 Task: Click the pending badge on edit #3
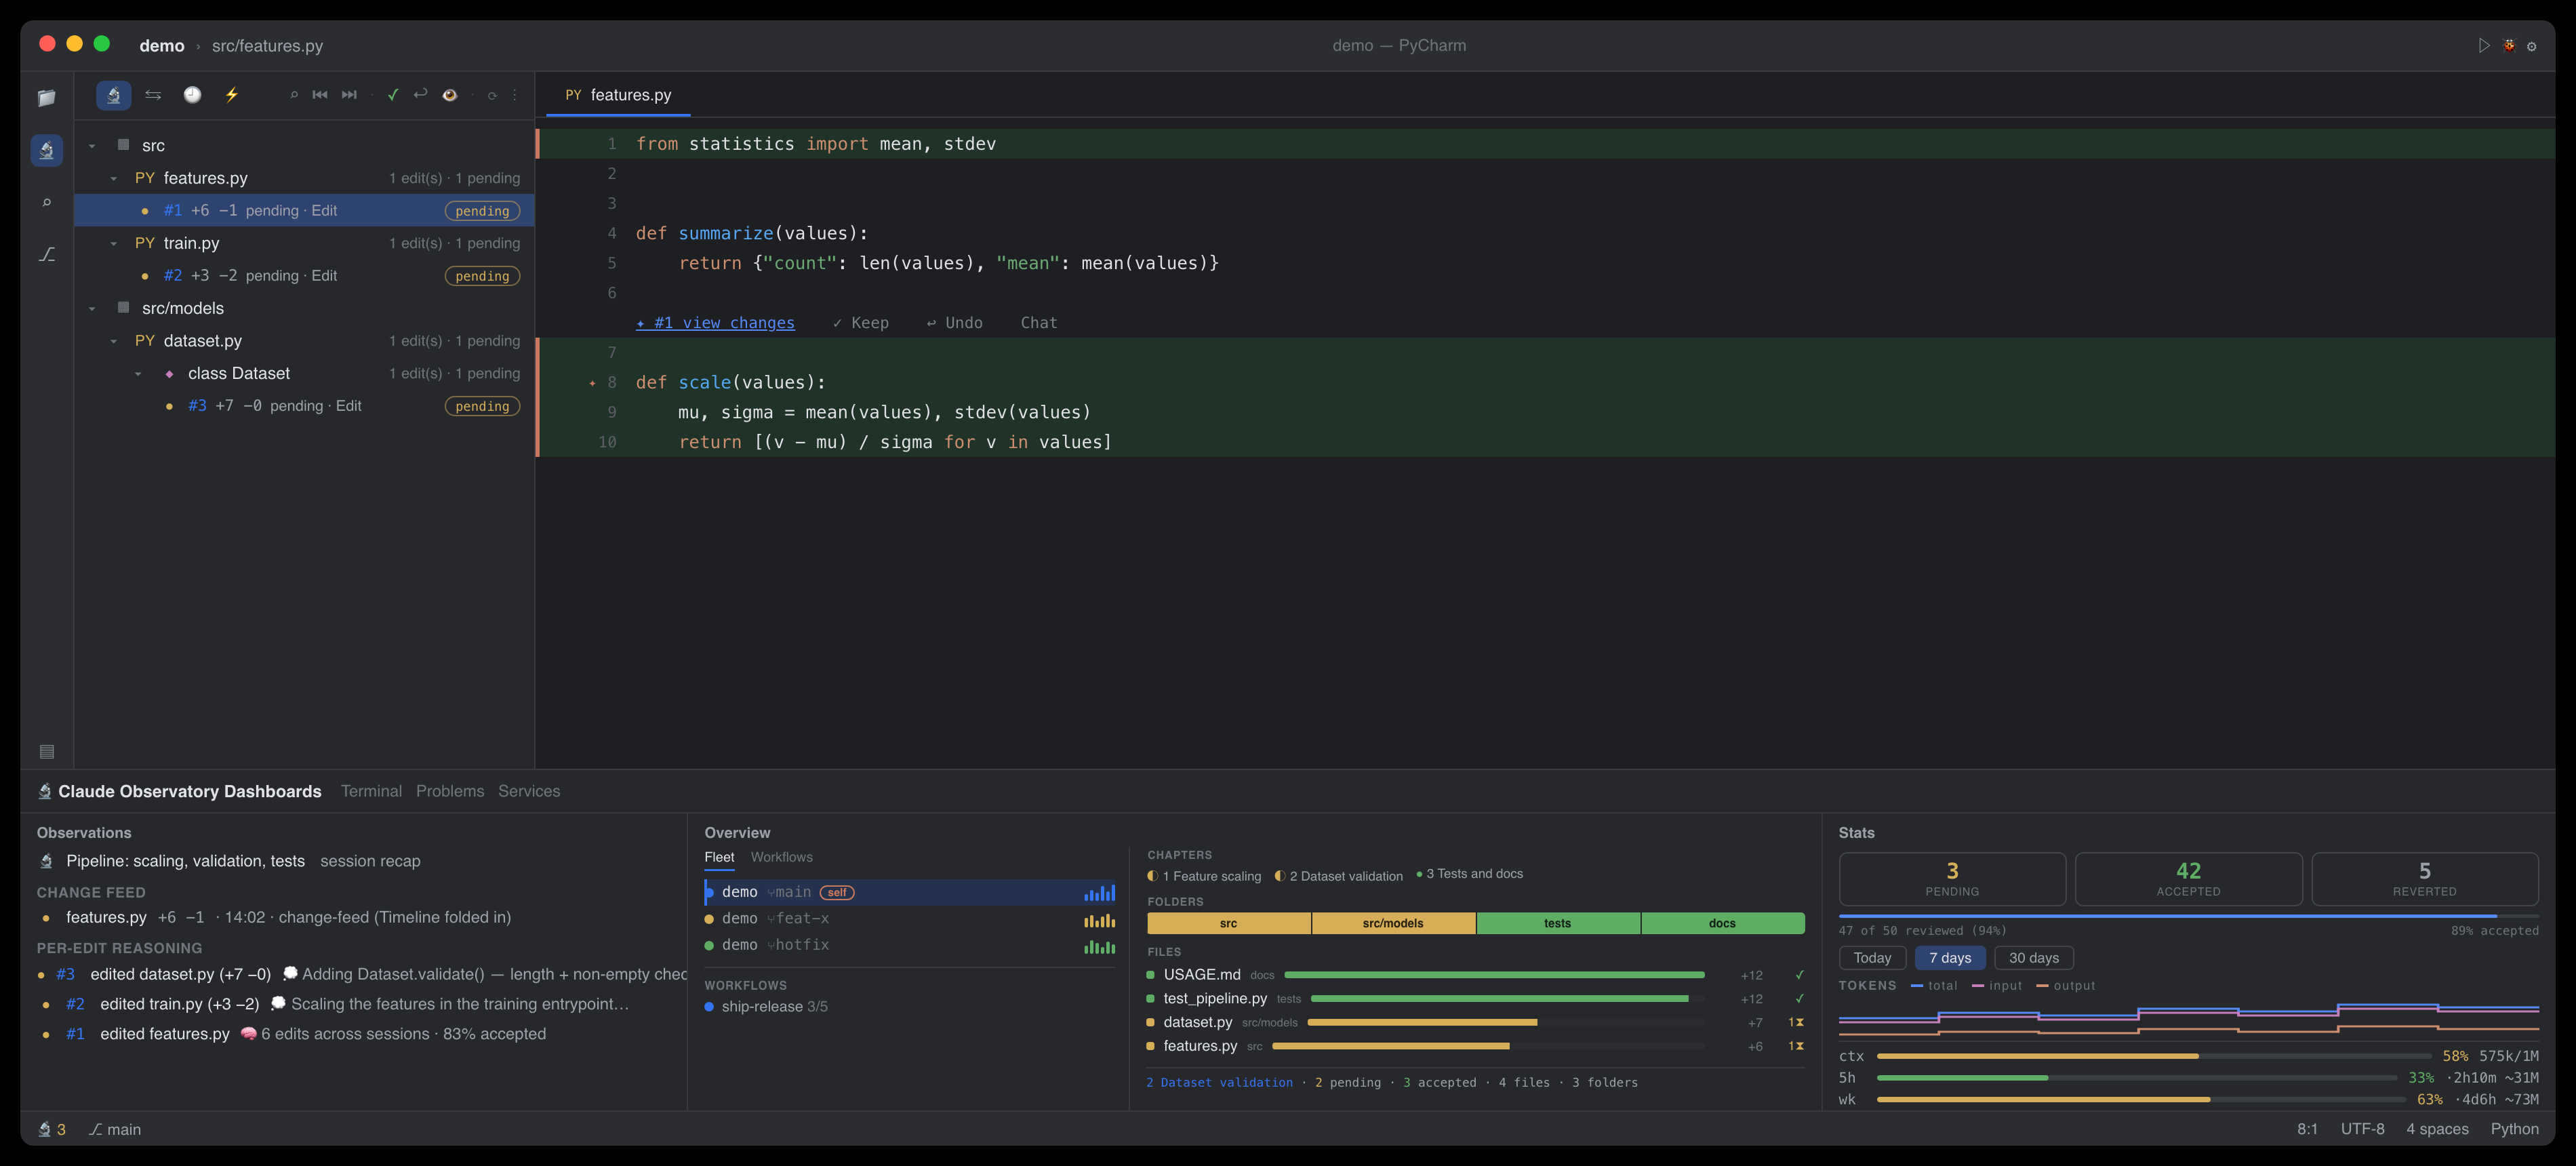click(x=482, y=406)
